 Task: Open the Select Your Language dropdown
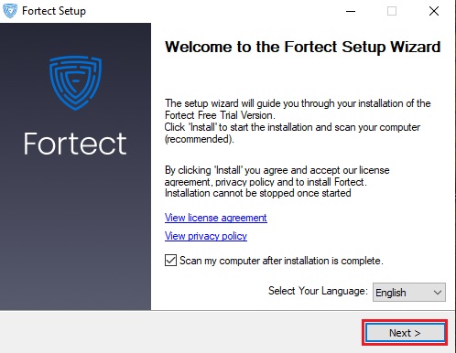[409, 293]
